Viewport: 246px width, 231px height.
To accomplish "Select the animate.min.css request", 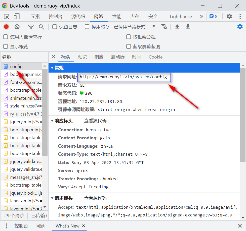I will [x=21, y=98].
